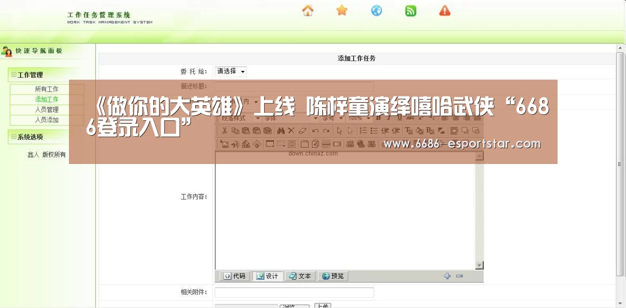
Task: Open the 段落样式 paragraph style dropdown
Action: (x=240, y=118)
